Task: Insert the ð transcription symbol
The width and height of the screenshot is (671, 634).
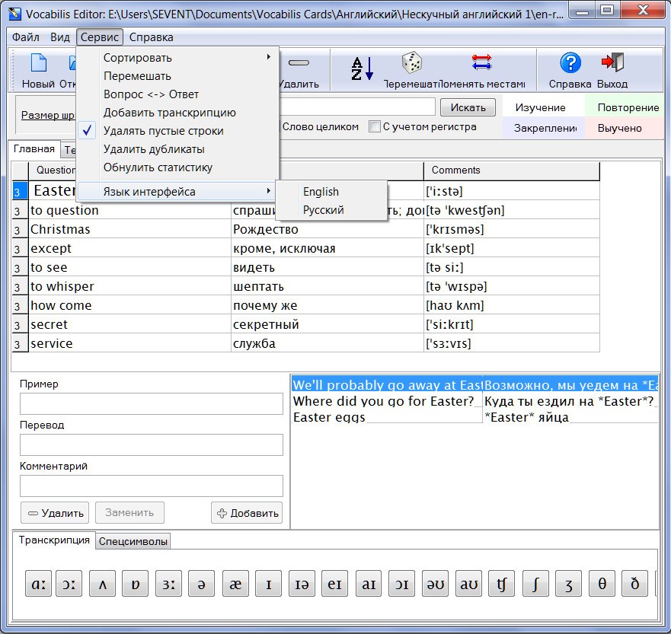Action: [x=634, y=584]
